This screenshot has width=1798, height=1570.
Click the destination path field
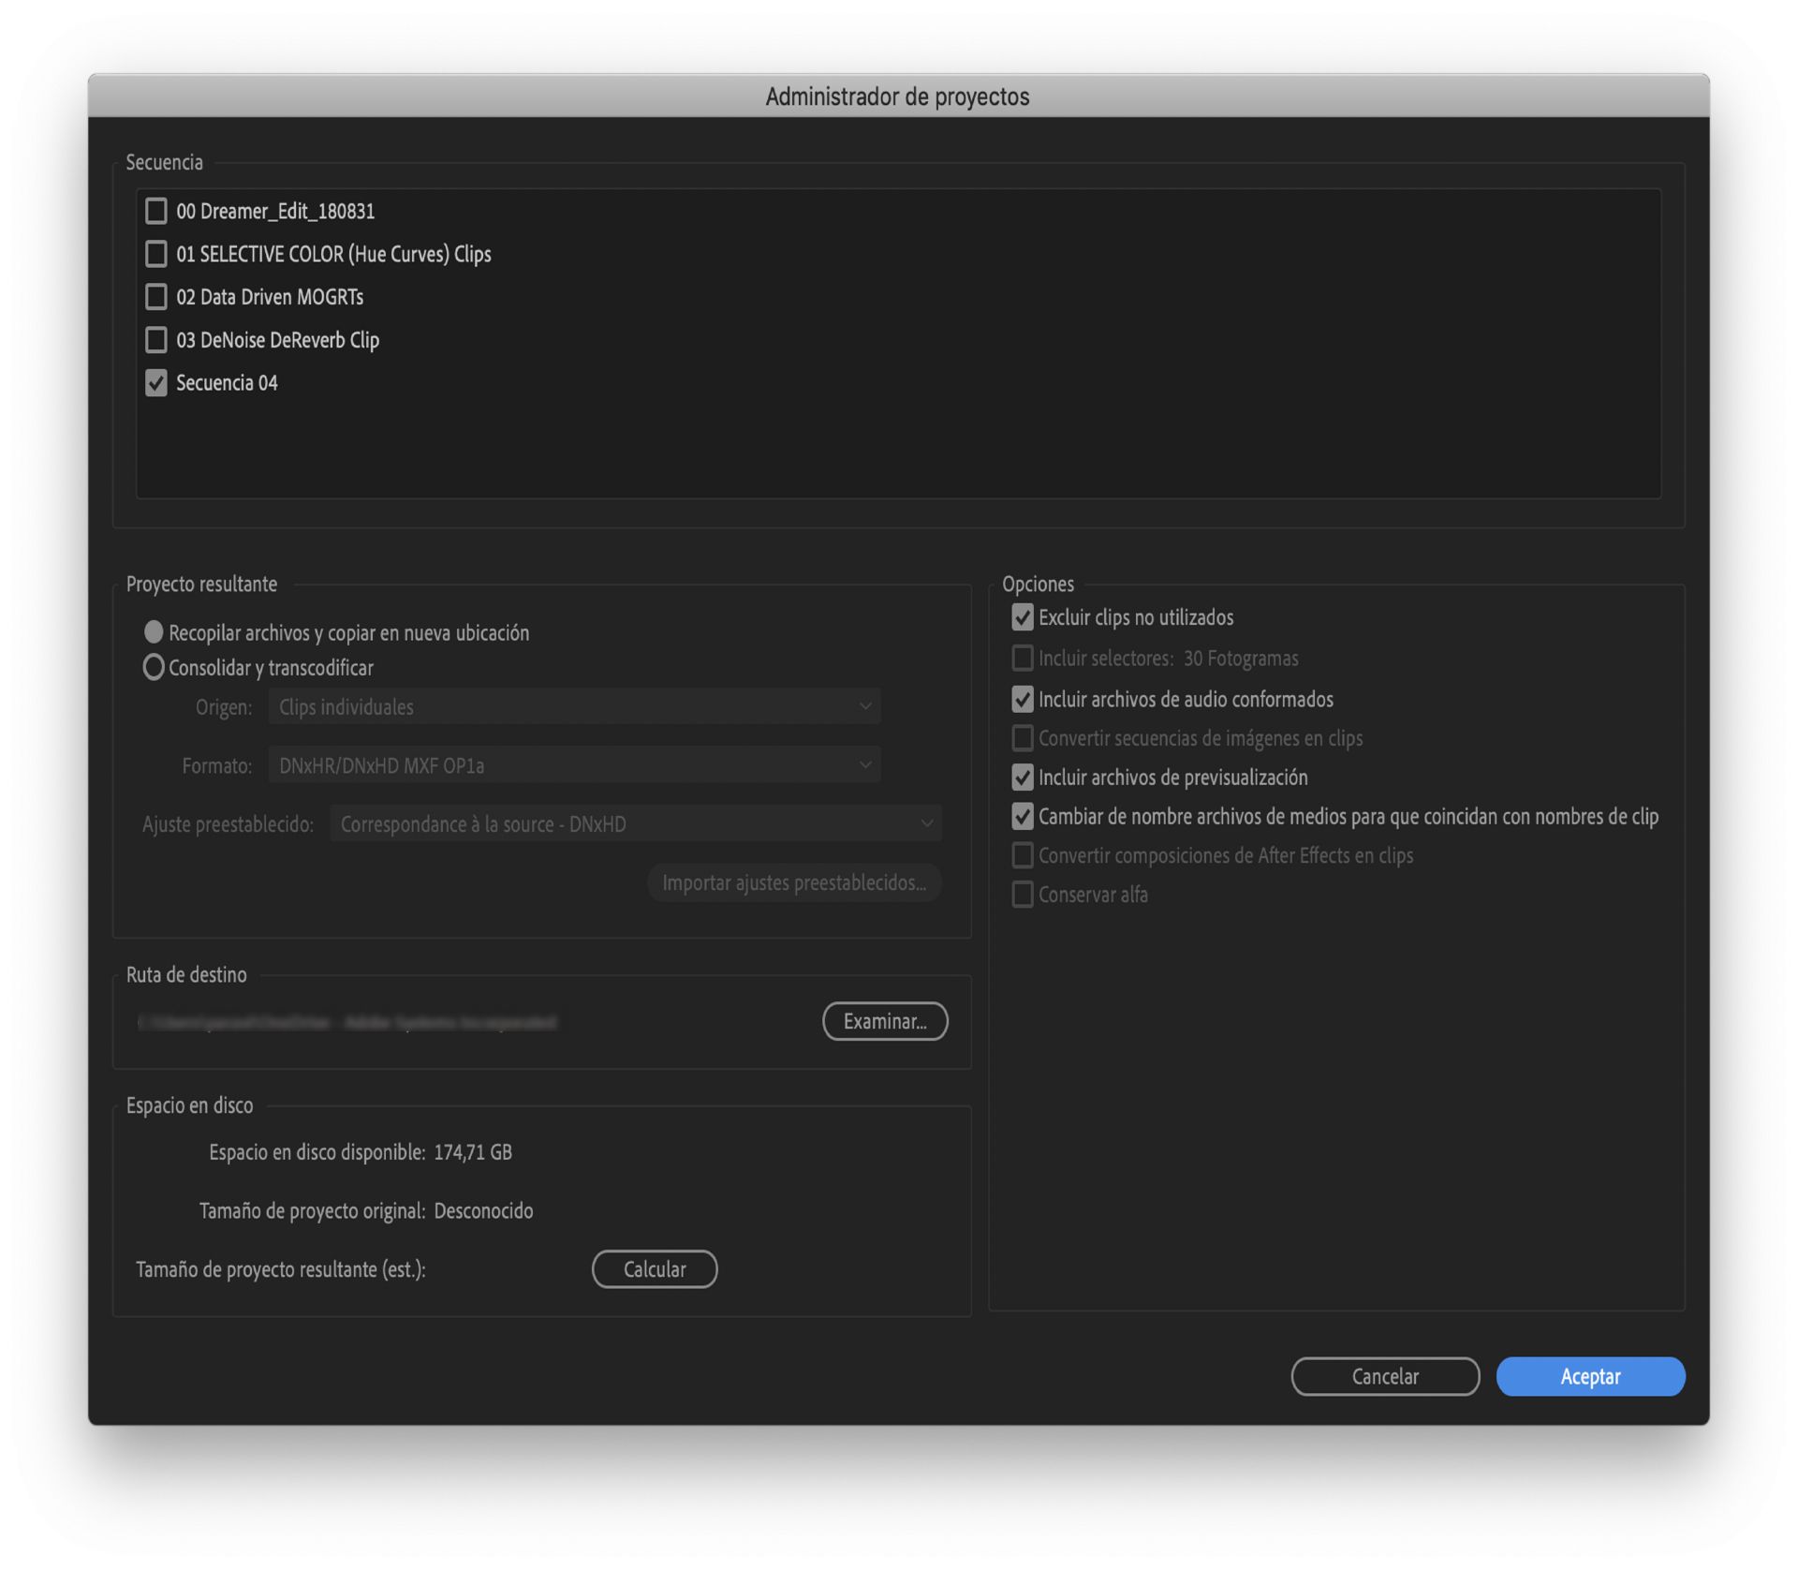pyautogui.click(x=348, y=1022)
